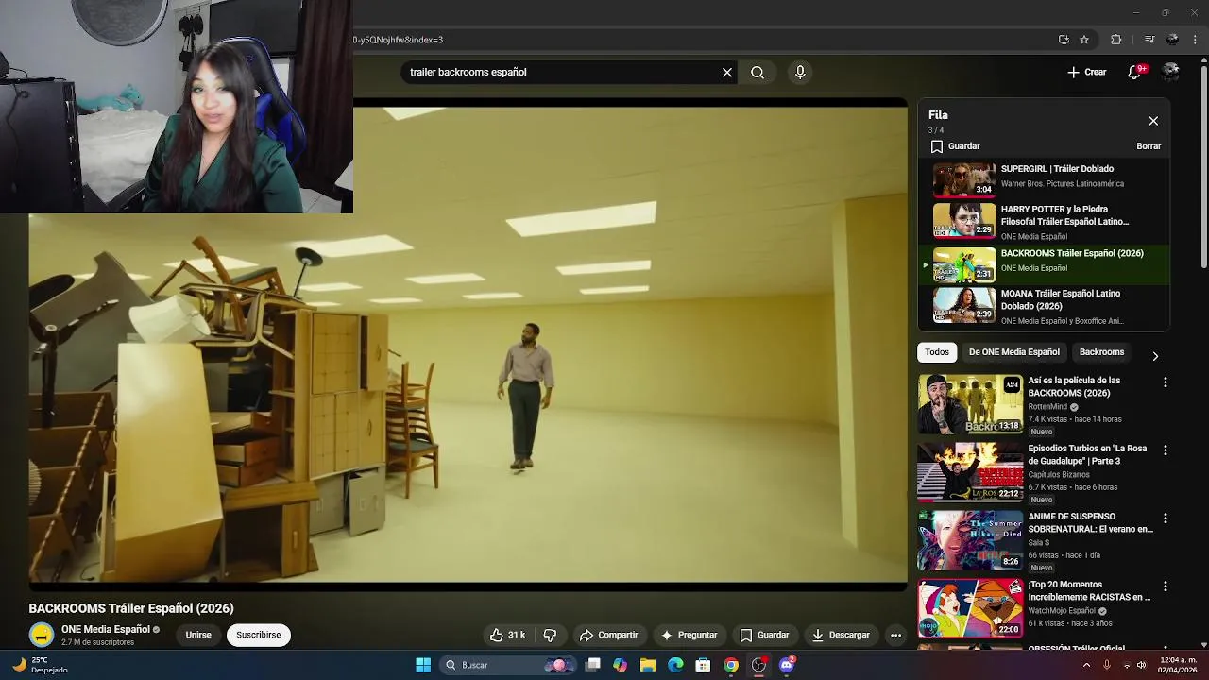The width and height of the screenshot is (1209, 680).
Task: Select the Todos filter chip
Action: point(937,352)
